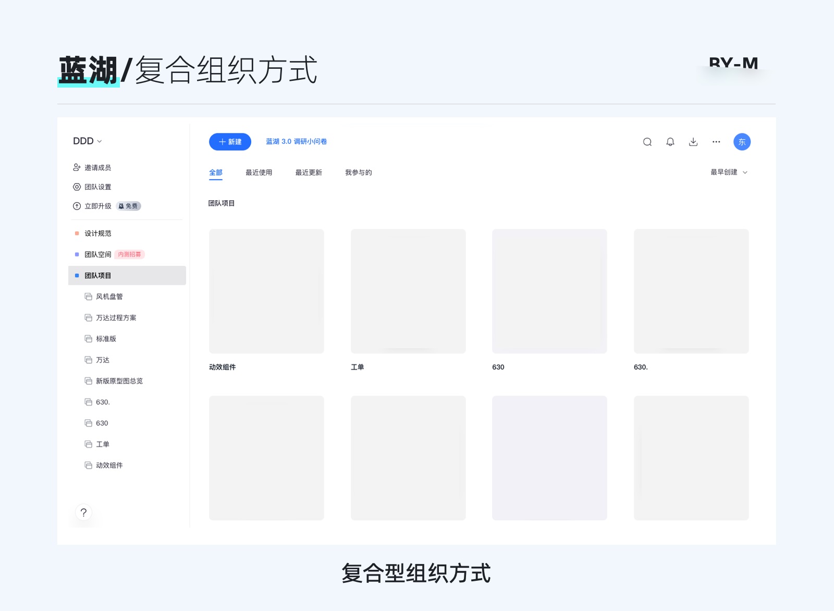Click the folder icon beside 风机盘管
Screen dimensions: 834x611
click(x=89, y=297)
